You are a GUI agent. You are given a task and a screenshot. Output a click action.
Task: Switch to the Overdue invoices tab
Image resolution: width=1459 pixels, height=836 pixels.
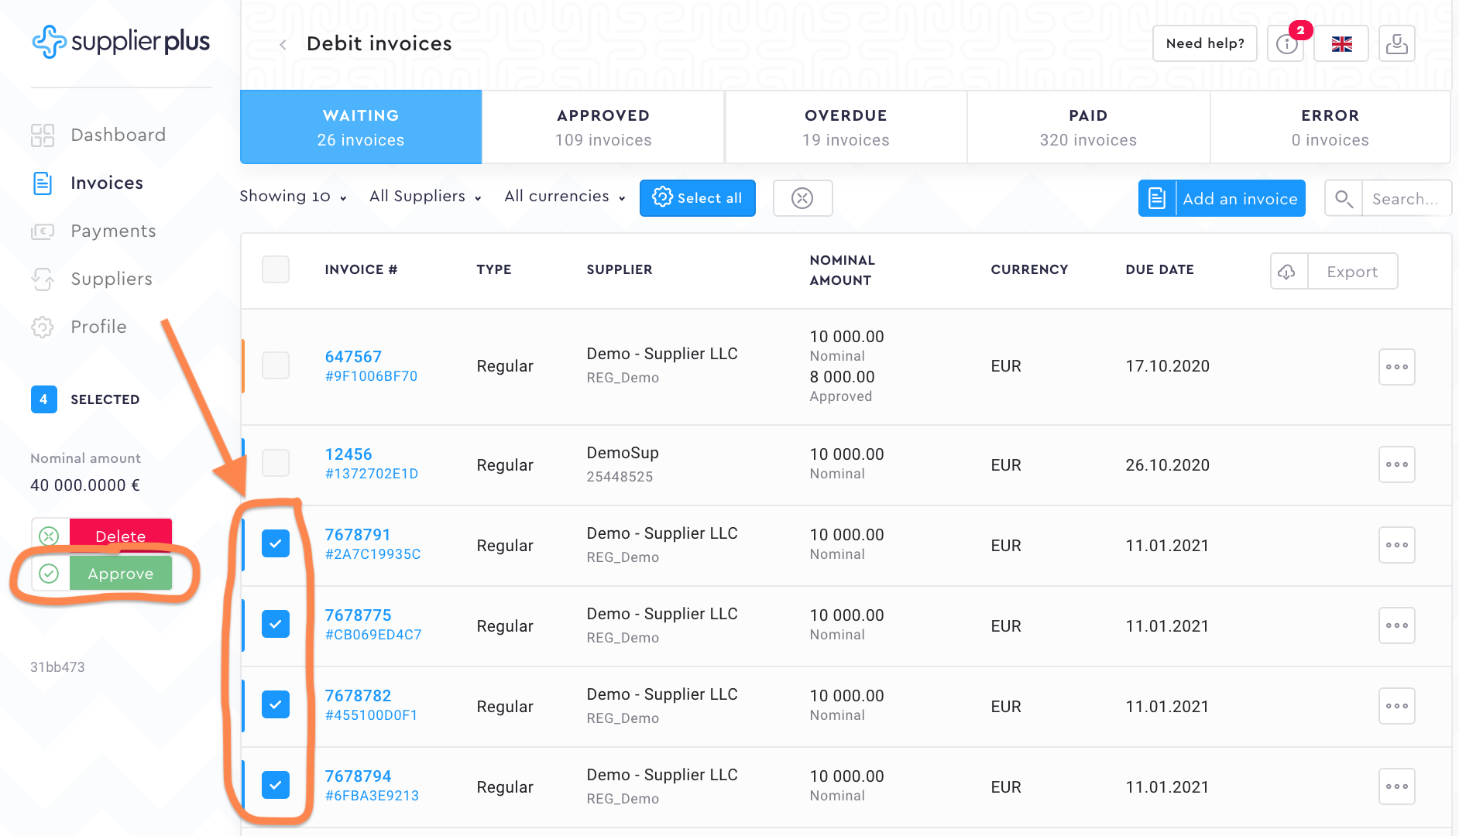click(846, 127)
